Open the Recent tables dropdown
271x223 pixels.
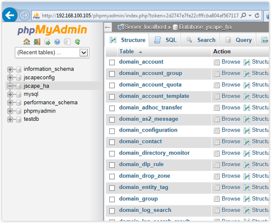click(52, 52)
